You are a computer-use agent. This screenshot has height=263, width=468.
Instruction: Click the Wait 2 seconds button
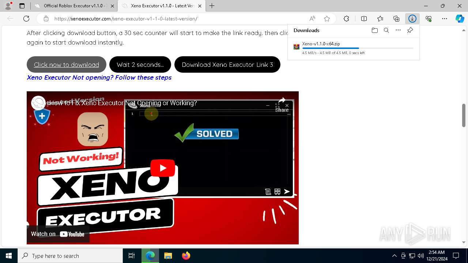tap(140, 65)
